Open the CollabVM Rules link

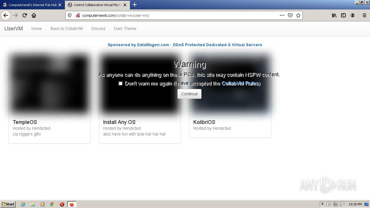(x=240, y=83)
